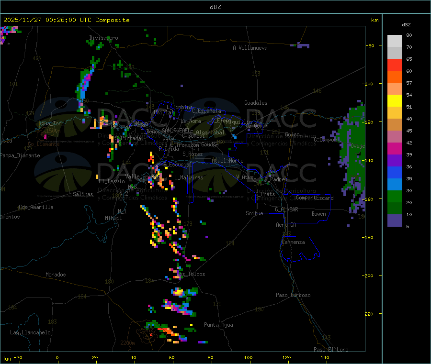Click the Paso_Barroso map label
This screenshot has width=431, height=364.
pyautogui.click(x=293, y=295)
